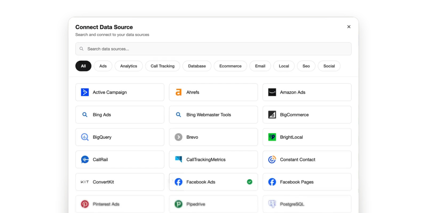Click the Facebook Ads logo icon
Screen dimensions: 427x213
pyautogui.click(x=179, y=182)
